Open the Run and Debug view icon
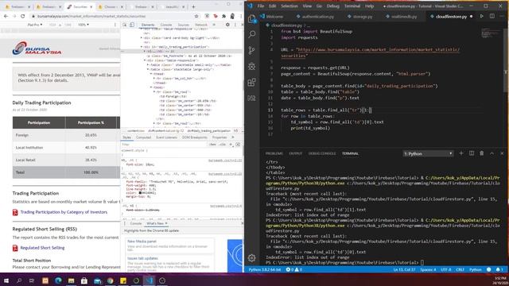Image resolution: width=509 pixels, height=286 pixels. (251, 66)
